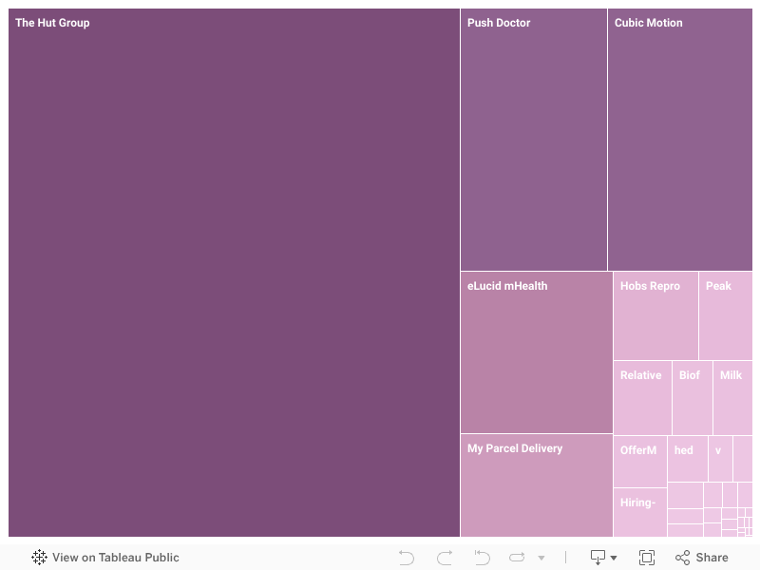Toggle full screen view icon
760x570 pixels.
647,558
